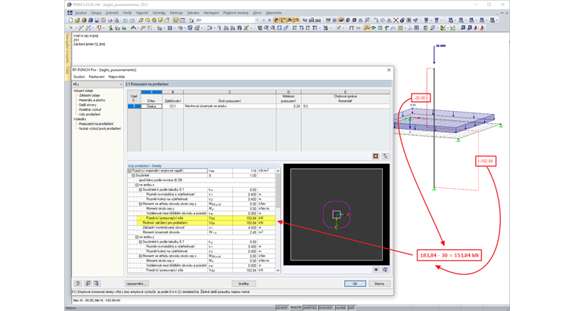Click scrollbar down arrow in details table
The width and height of the screenshot is (575, 311).
[278, 270]
